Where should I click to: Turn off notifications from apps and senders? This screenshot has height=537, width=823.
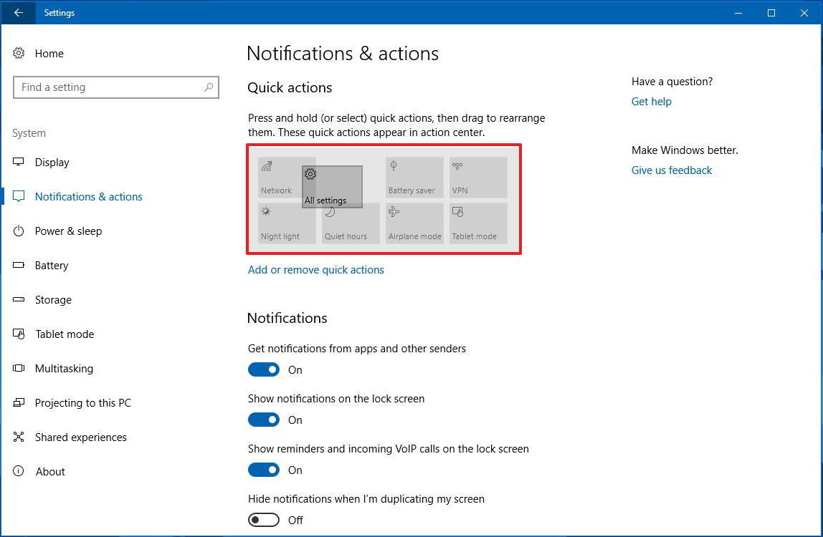(264, 369)
